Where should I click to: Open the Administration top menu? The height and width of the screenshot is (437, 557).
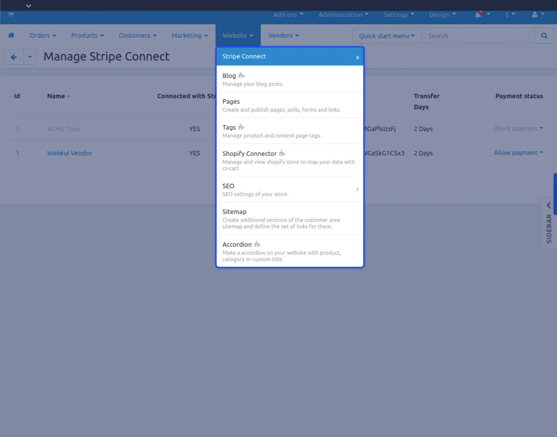coord(343,14)
